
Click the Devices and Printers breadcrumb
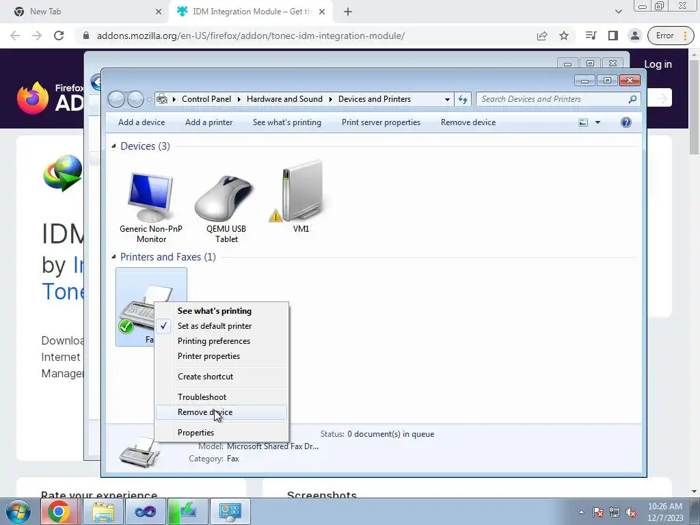(x=375, y=99)
